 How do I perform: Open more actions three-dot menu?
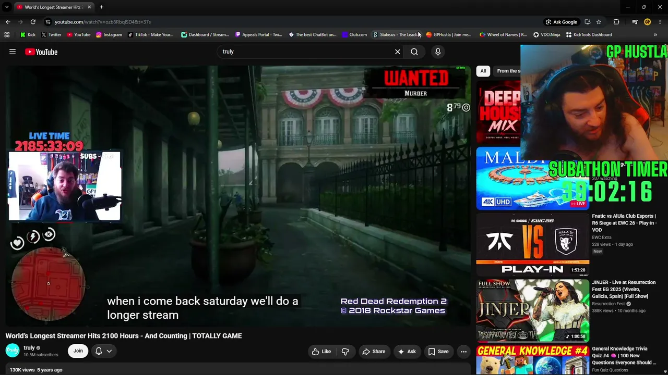point(463,352)
